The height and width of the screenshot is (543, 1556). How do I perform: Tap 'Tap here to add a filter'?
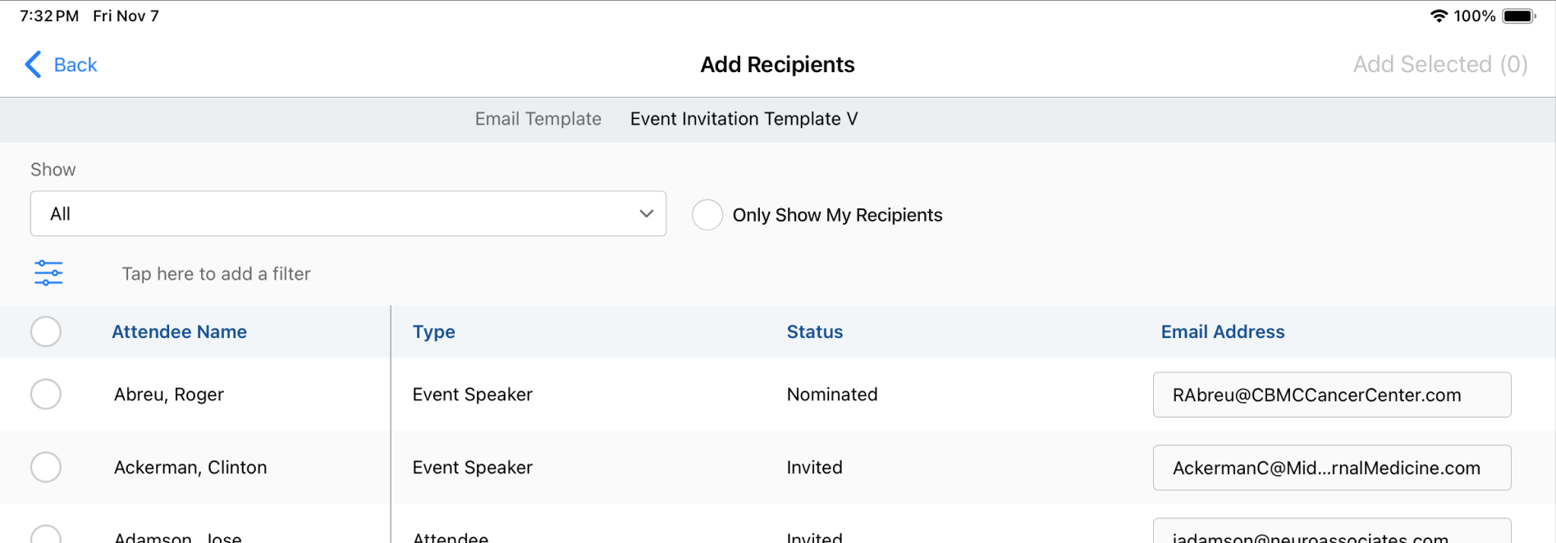coord(216,274)
